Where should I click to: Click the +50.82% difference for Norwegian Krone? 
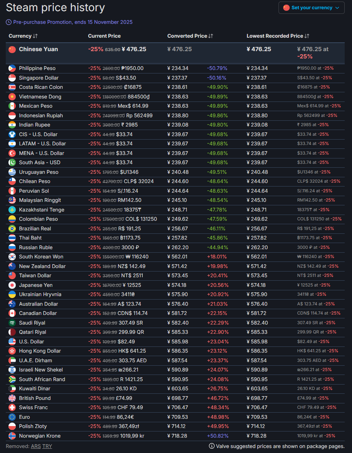[218, 436]
